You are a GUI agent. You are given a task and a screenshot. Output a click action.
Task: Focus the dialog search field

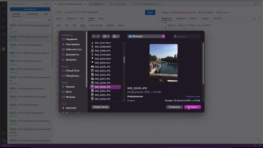(x=187, y=37)
